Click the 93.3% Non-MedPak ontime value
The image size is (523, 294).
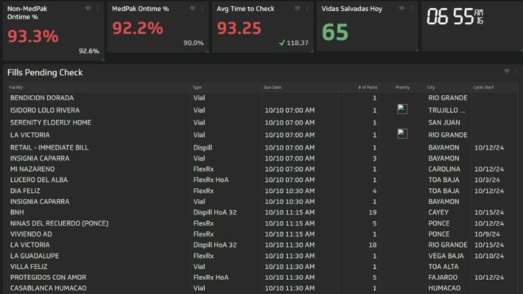click(33, 36)
